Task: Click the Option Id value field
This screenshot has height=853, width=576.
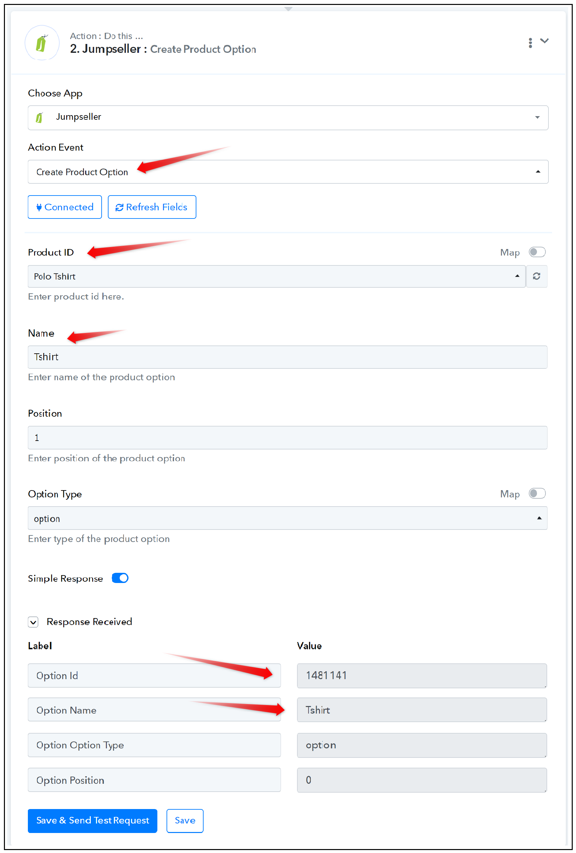Action: (422, 676)
